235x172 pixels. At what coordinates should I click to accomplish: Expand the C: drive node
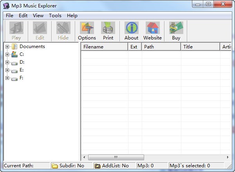pyautogui.click(x=7, y=54)
